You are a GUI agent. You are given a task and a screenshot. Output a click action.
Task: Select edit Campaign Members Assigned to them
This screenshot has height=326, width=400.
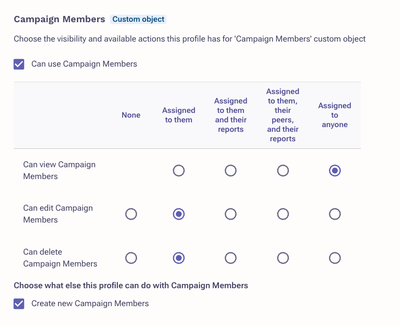click(x=179, y=214)
